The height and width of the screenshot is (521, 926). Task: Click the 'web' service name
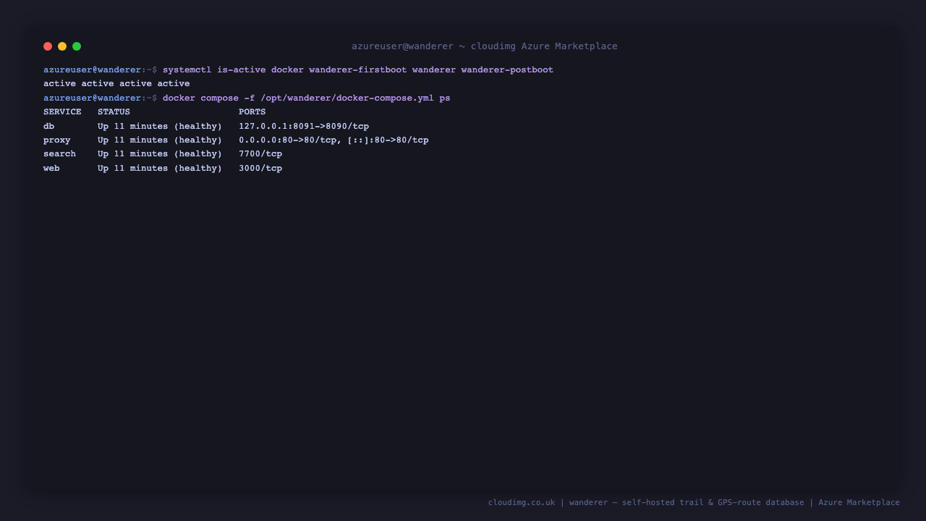tap(51, 169)
